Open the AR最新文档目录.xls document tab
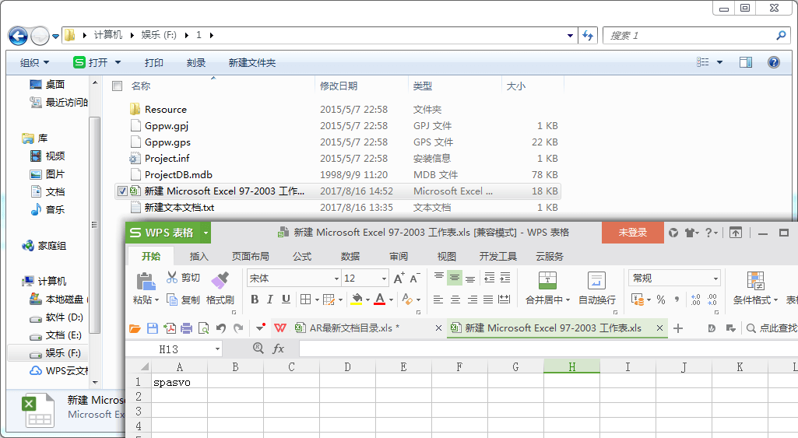Screen dimensions: 798x438 [x=354, y=328]
